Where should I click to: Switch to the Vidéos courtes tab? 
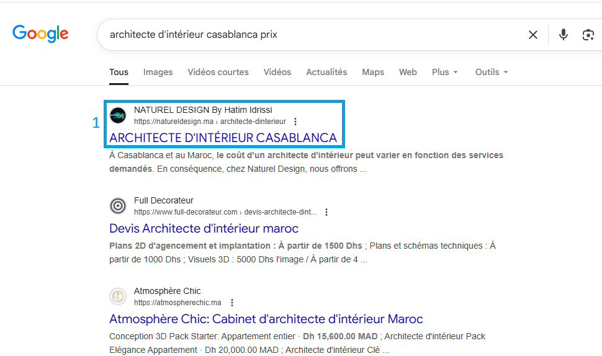pos(218,72)
